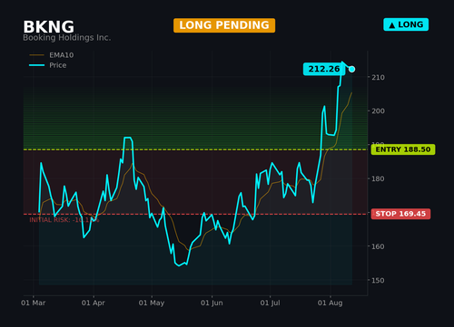Click the 212.26 current price label
The image size is (454, 327).
pyautogui.click(x=324, y=69)
